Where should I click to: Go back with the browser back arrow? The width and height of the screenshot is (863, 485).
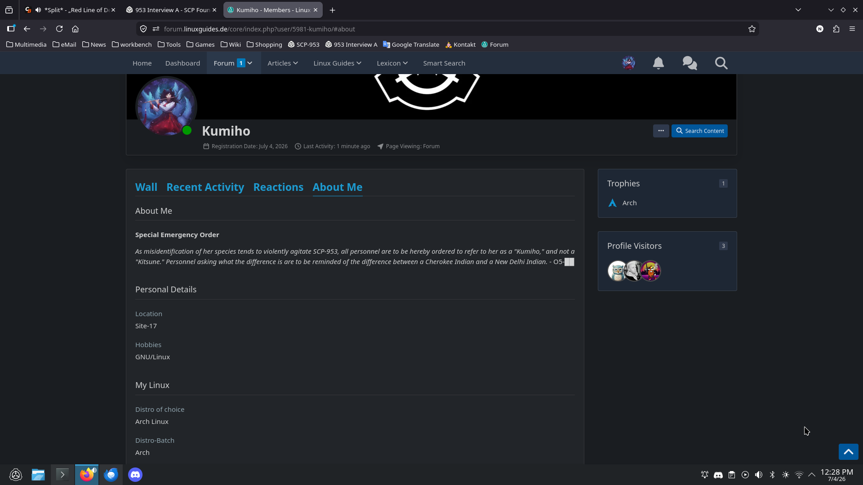[27, 29]
